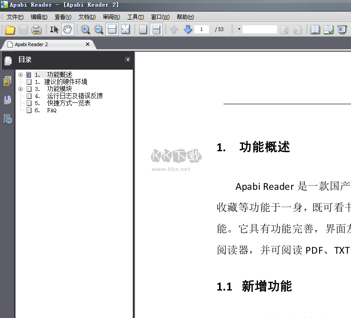
Task: Open the 查看(V) menu
Action: coord(63,17)
